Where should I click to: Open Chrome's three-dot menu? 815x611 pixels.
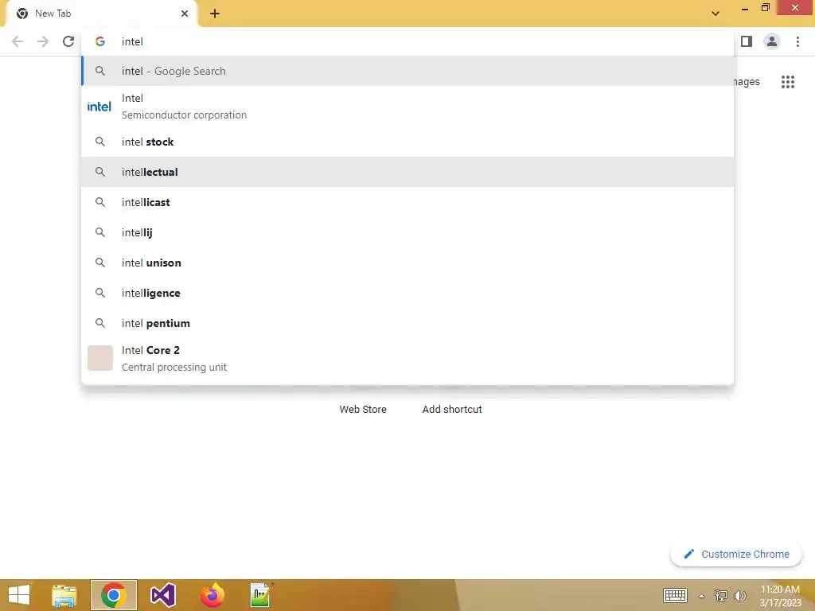coord(797,41)
